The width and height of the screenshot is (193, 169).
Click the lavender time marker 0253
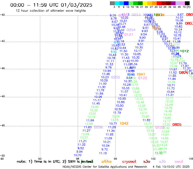pos(136,15)
